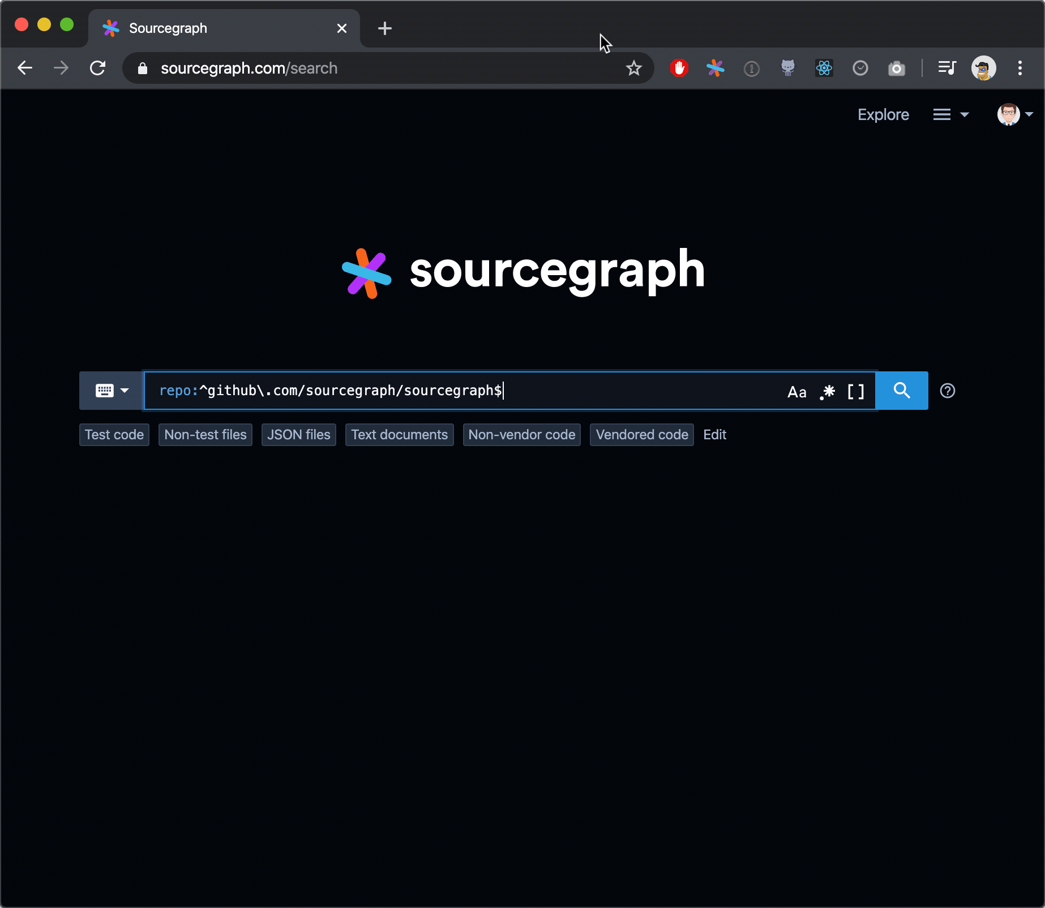This screenshot has width=1045, height=908.
Task: Select the Sourcegraph browser tab
Action: point(224,28)
